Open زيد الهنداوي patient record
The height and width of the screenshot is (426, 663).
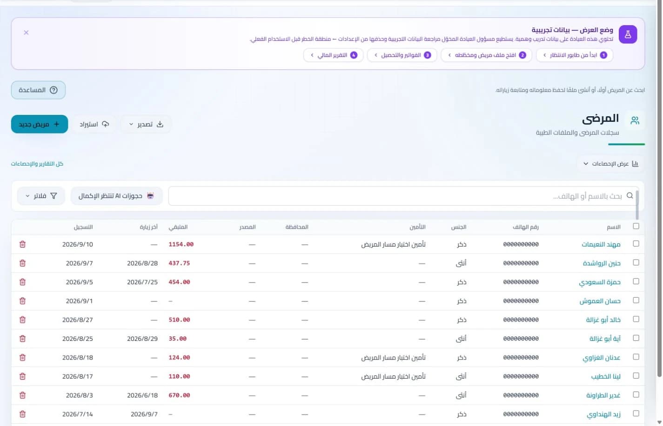tap(603, 414)
